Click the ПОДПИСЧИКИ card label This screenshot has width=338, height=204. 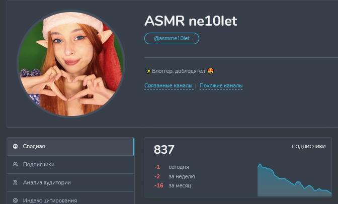pos(309,147)
